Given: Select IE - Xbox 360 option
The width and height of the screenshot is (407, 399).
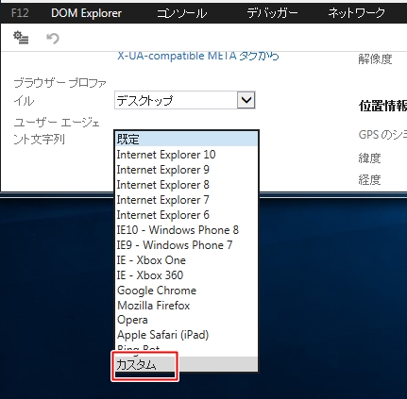Looking at the screenshot, I should (186, 275).
